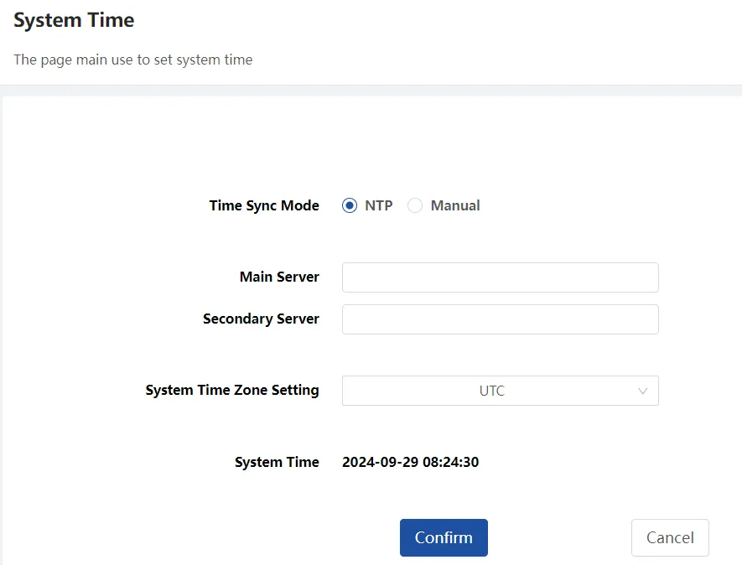Click the System Time page heading
The image size is (742, 565).
74,20
